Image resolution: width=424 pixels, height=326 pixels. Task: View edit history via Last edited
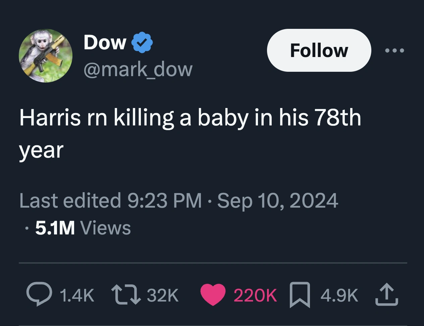point(70,201)
